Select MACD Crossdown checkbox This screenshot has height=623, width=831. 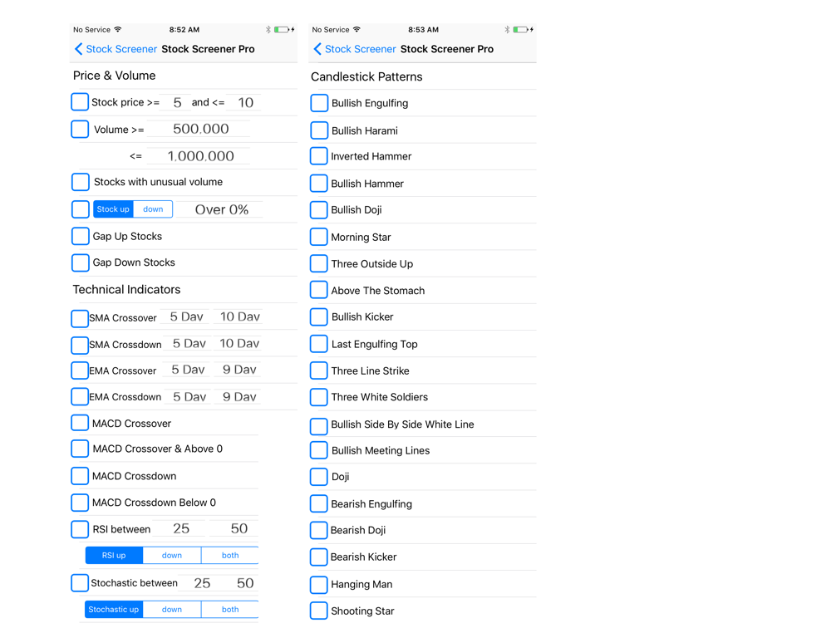click(x=80, y=476)
